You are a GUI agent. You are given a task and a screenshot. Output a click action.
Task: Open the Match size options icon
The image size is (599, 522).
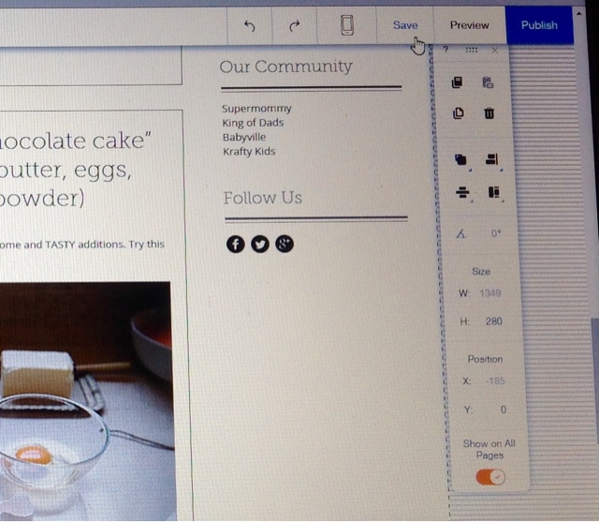point(494,192)
